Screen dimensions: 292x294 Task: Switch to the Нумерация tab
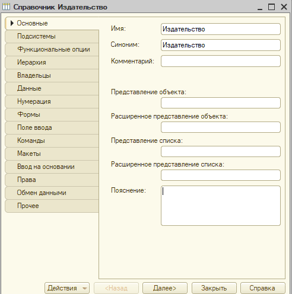52,101
